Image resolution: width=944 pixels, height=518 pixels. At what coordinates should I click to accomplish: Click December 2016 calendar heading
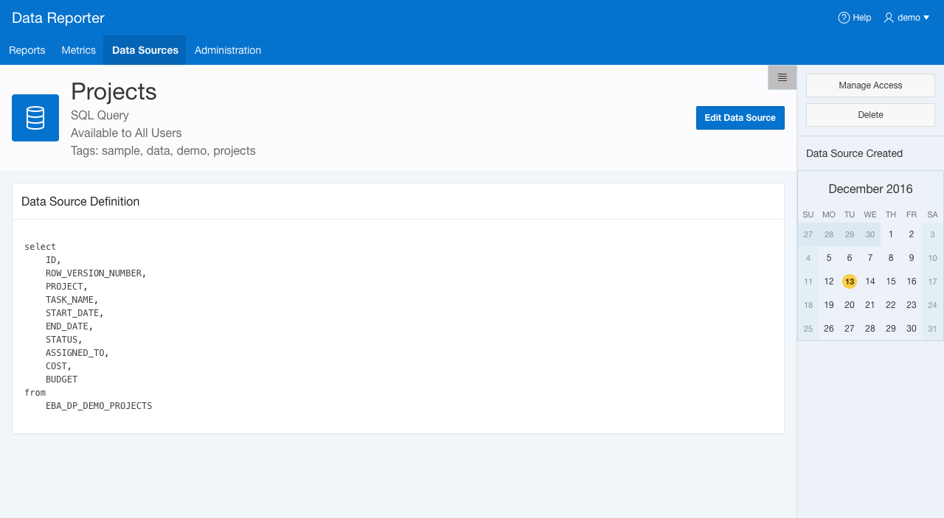tap(870, 189)
